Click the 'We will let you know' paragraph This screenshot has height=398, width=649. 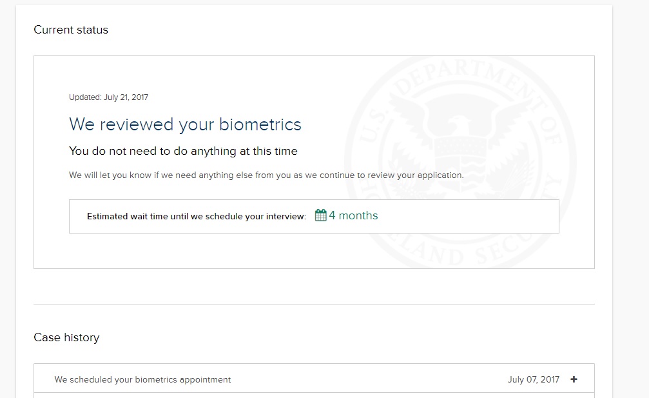[266, 175]
